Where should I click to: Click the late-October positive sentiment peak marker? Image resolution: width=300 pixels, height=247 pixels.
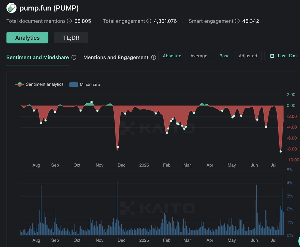91,102
